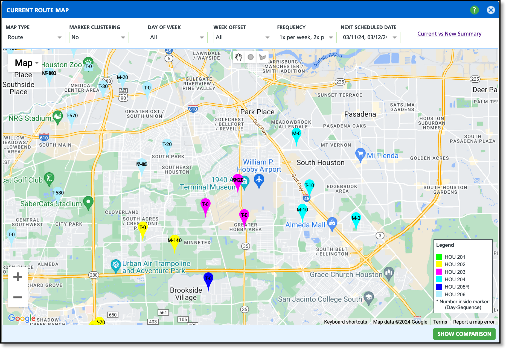This screenshot has height=349, width=506.
Task: Click the Mi Tienda shopping cart icon
Action: click(x=360, y=155)
